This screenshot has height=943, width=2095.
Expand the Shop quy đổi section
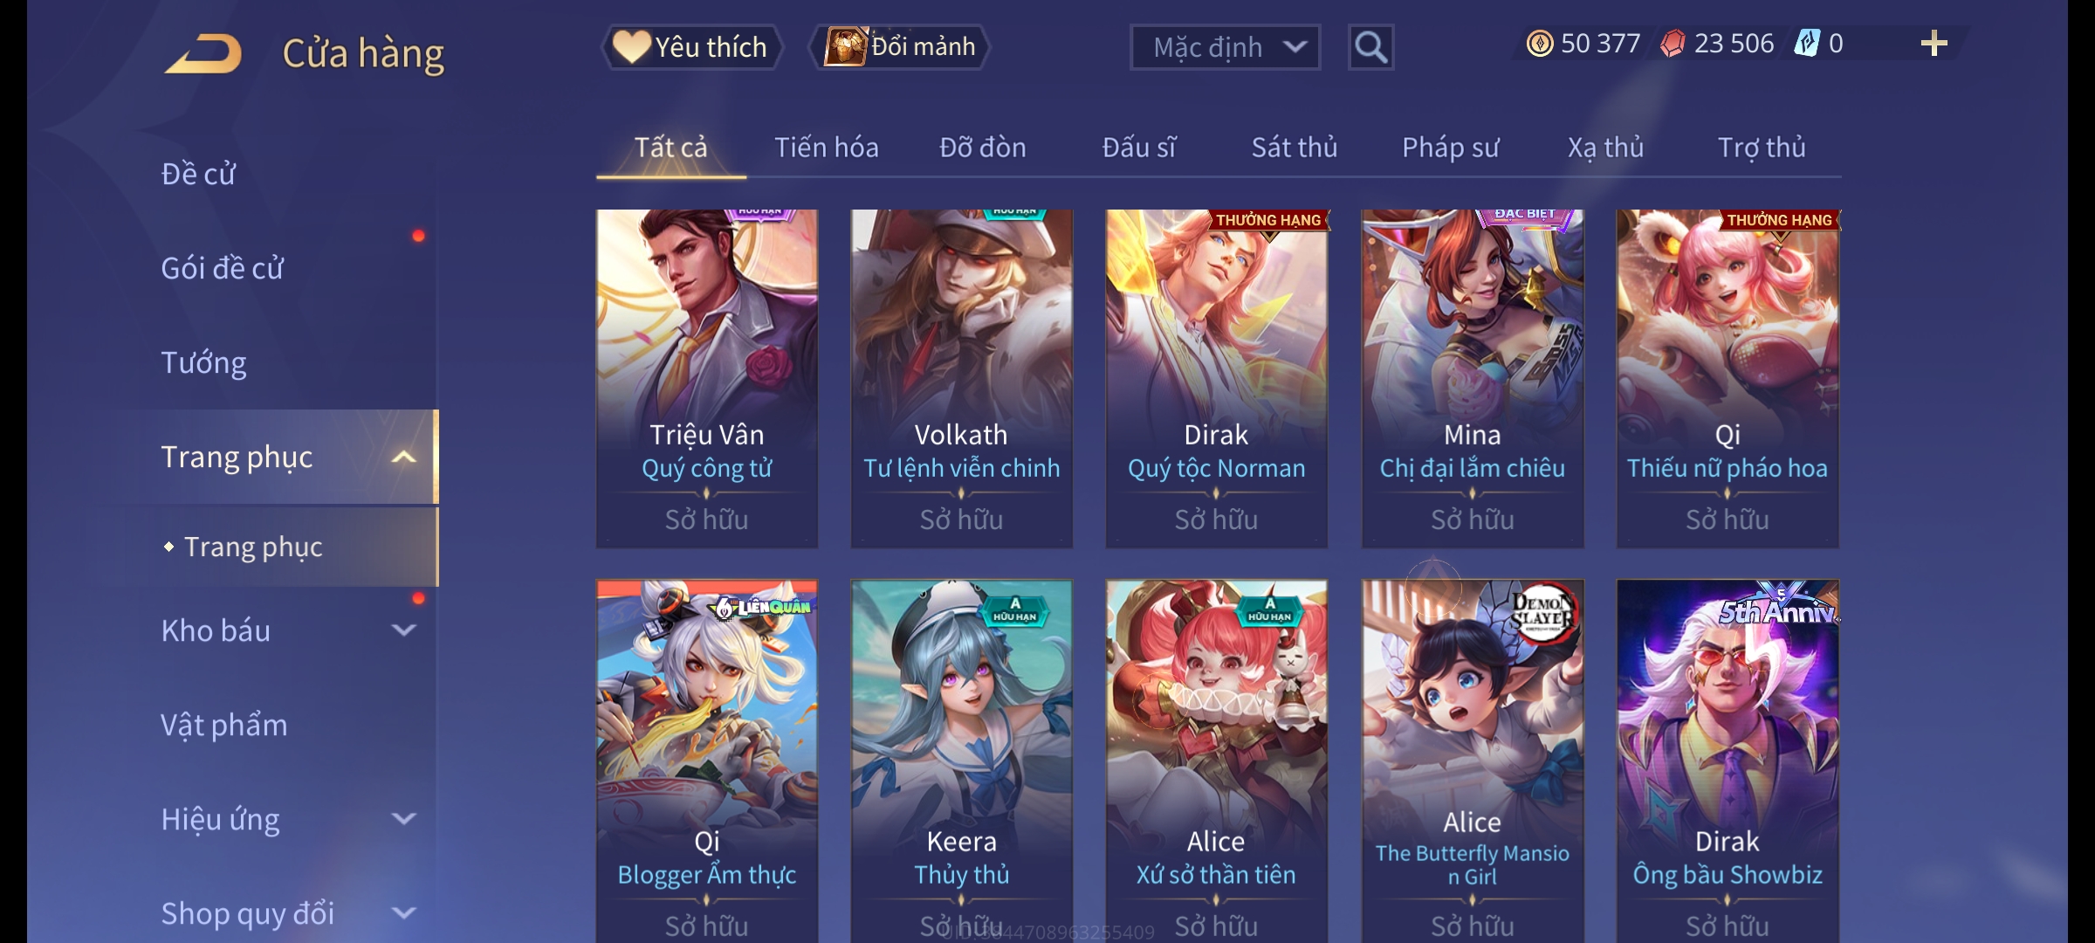[403, 913]
